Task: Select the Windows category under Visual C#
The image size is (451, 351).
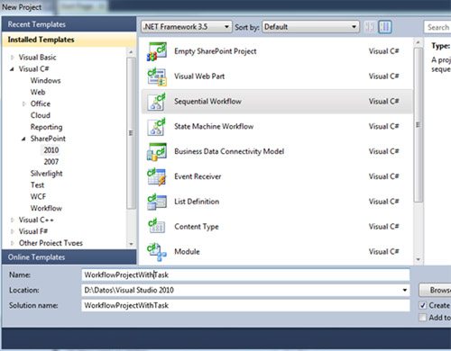Action: [x=45, y=81]
